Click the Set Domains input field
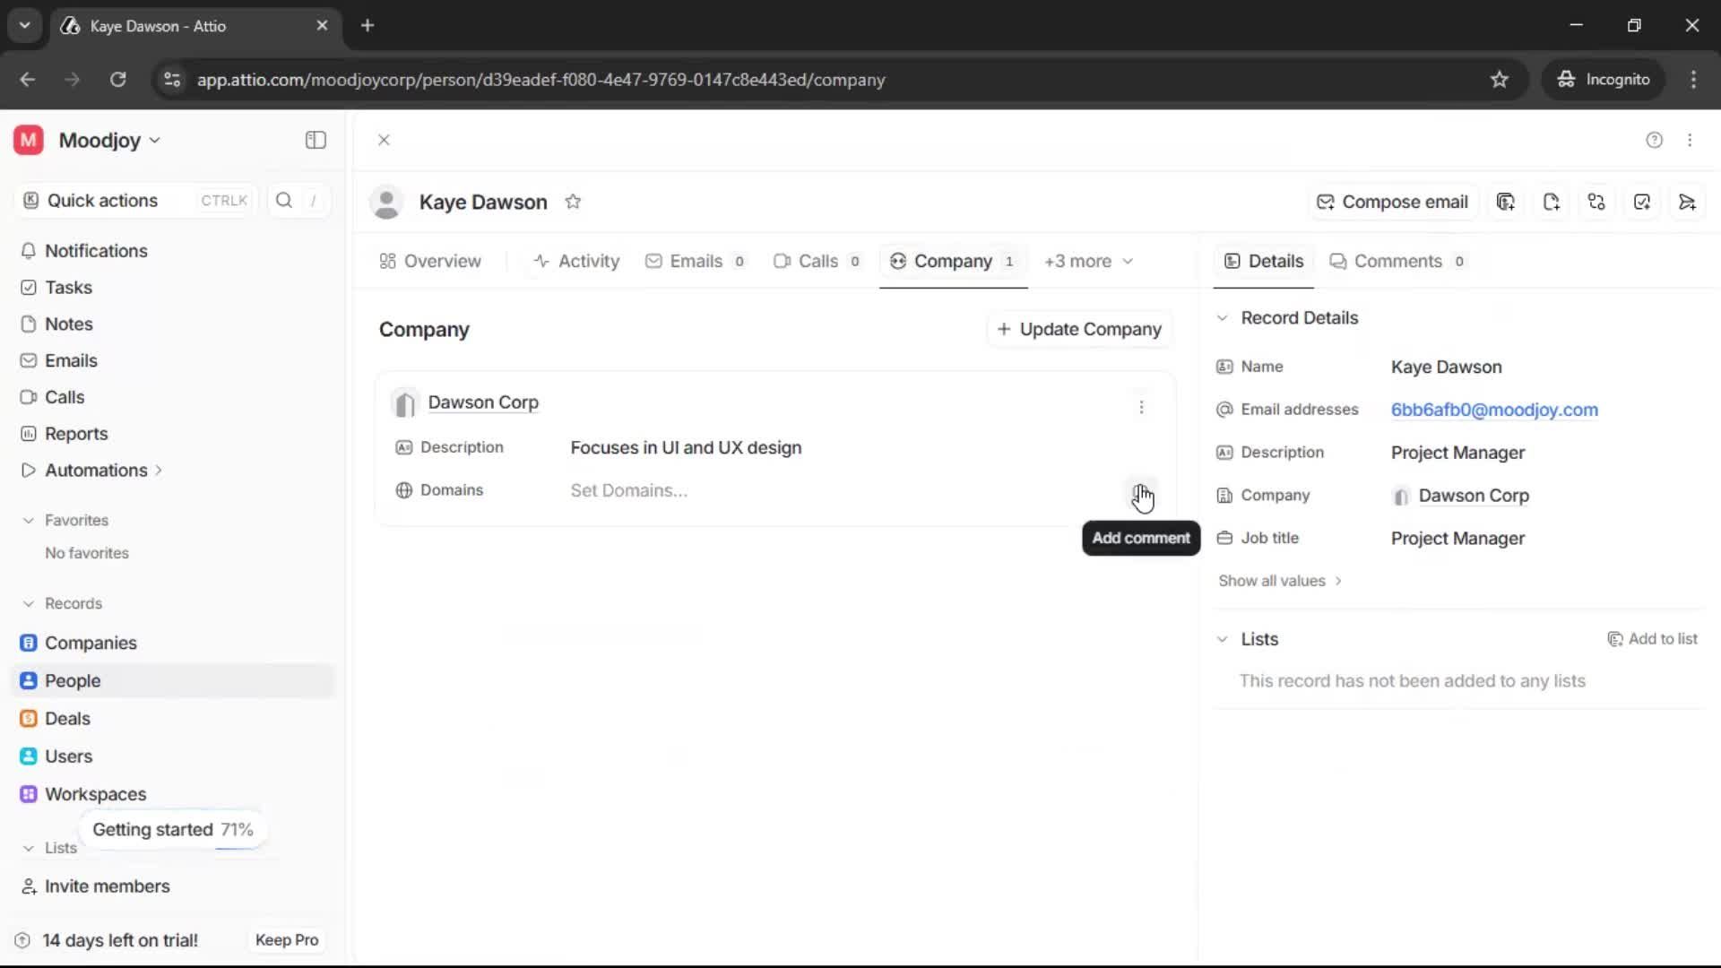Viewport: 1721px width, 968px height. tap(628, 490)
